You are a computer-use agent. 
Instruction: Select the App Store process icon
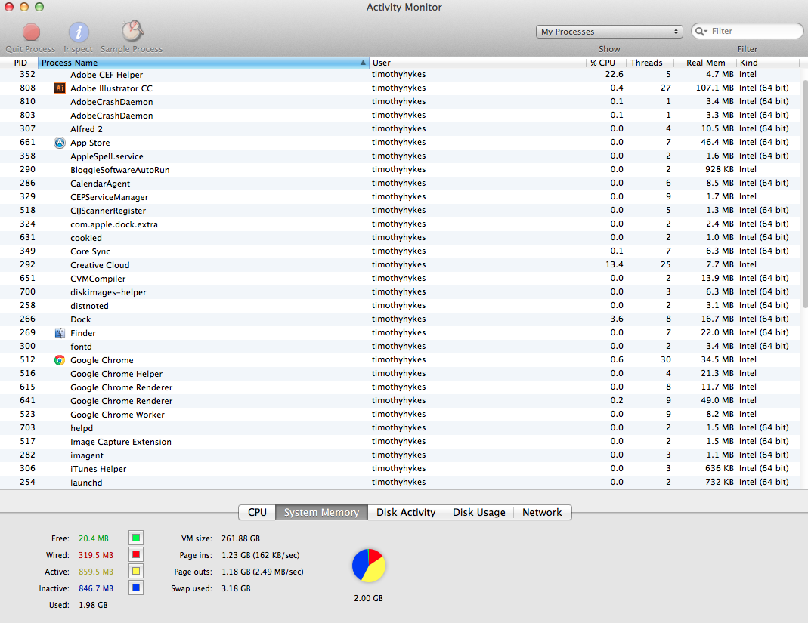pyautogui.click(x=60, y=143)
